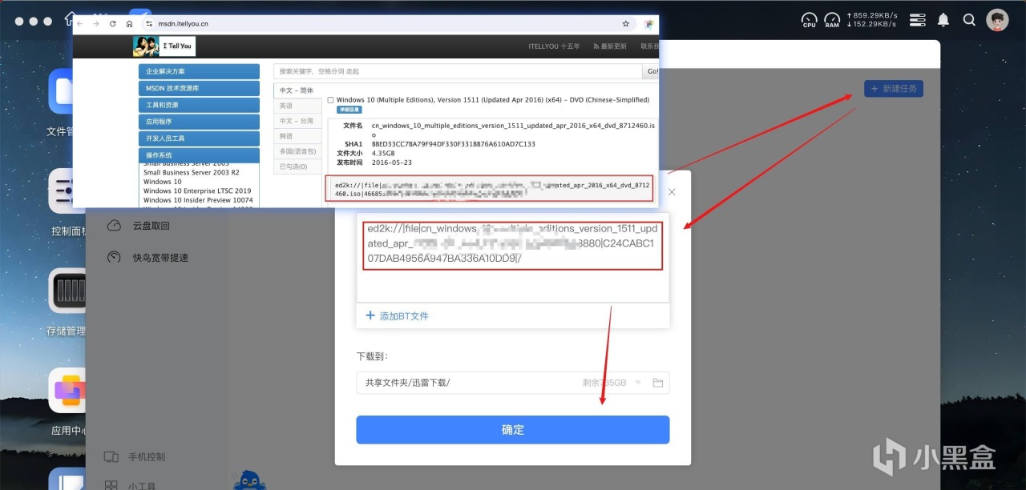Bookmark page with the star icon
The width and height of the screenshot is (1026, 490).
point(626,24)
